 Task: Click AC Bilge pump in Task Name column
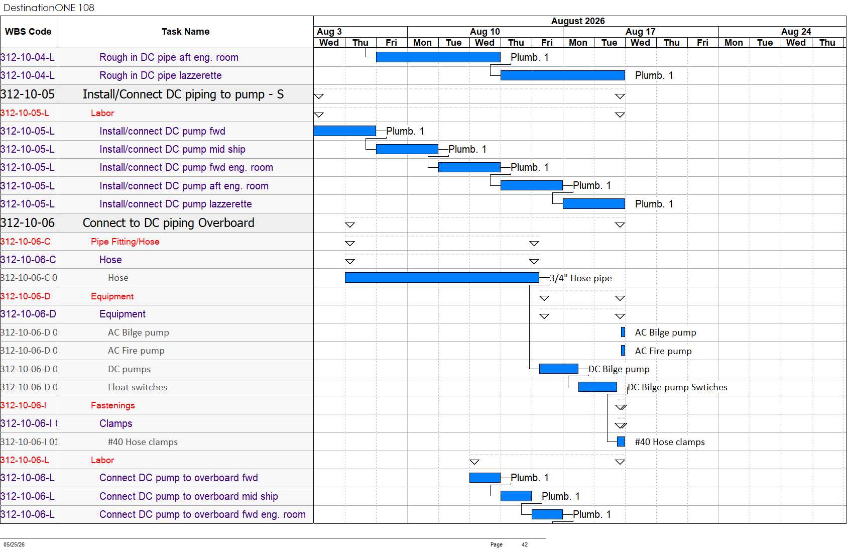(x=139, y=333)
